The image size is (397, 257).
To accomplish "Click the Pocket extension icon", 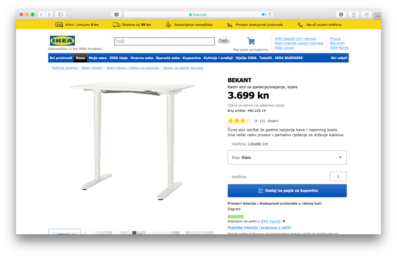I will 116,14.
